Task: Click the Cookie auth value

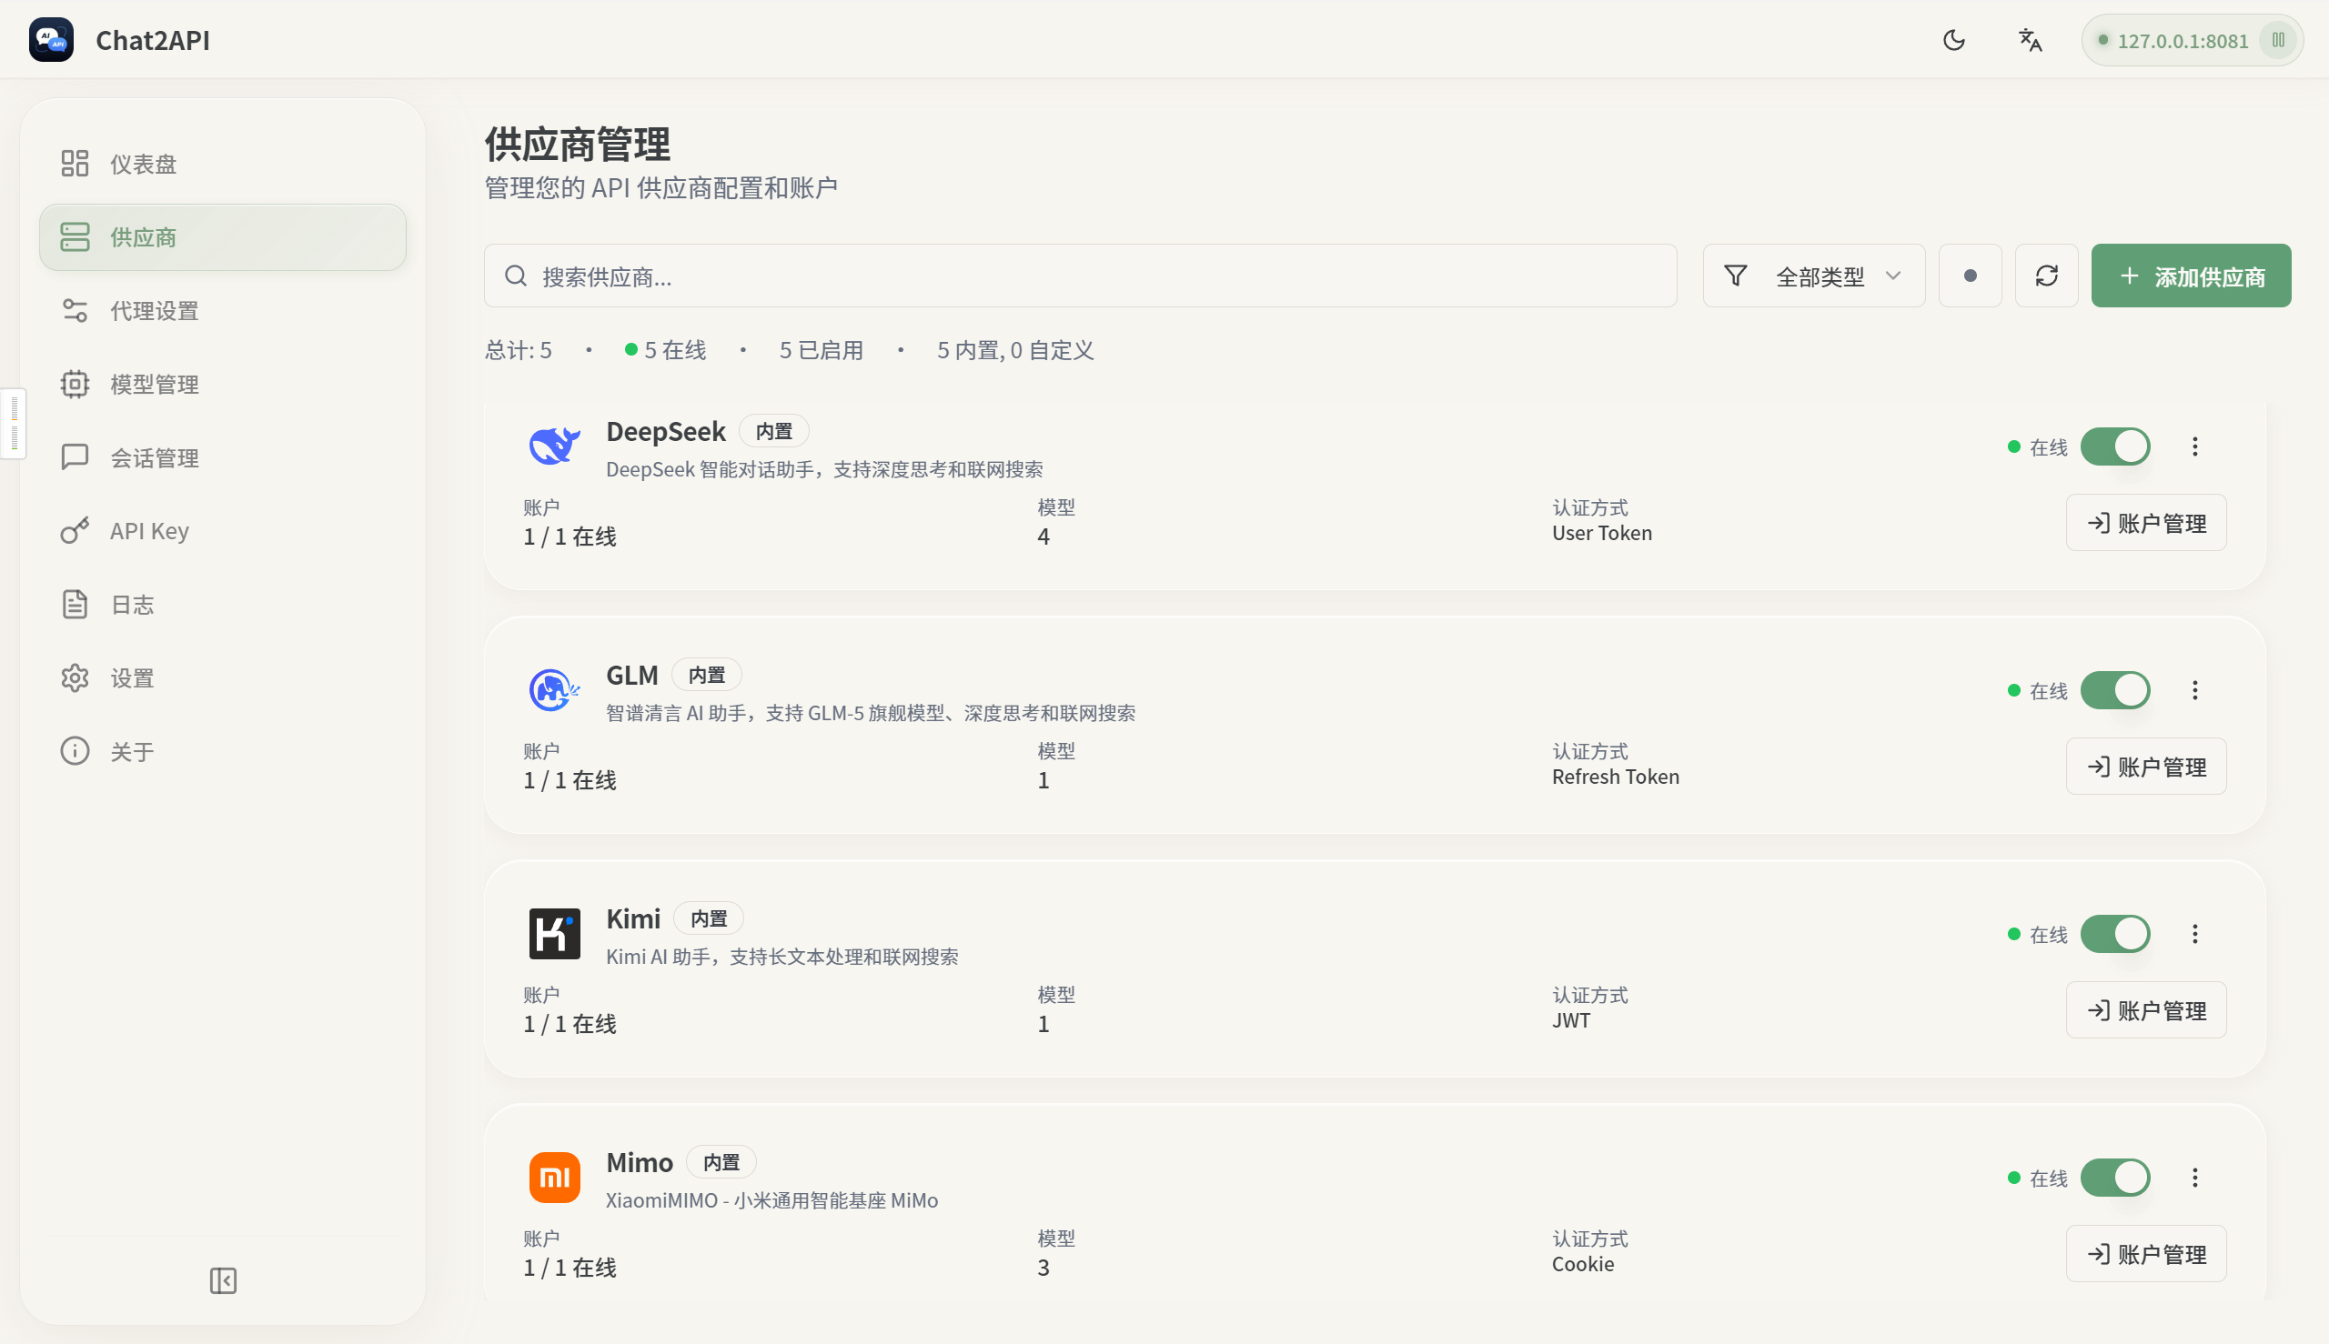Action: pyautogui.click(x=1583, y=1264)
